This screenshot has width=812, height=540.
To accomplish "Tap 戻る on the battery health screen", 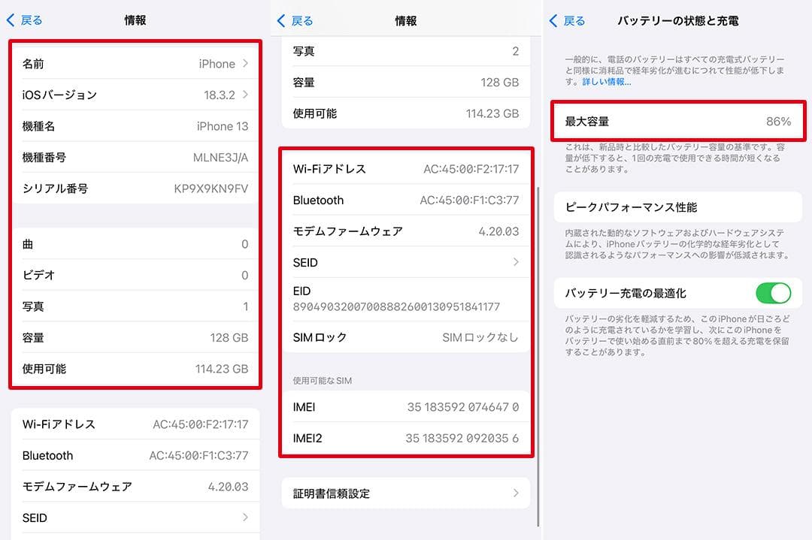I will click(x=574, y=21).
